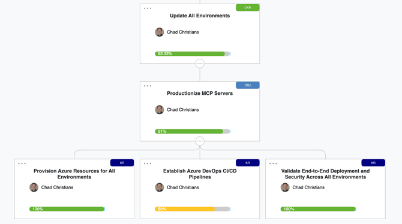Viewport: 402px width, 224px height.
Task: Click Chad Christians avatar on Update All Environments
Action: tap(159, 32)
